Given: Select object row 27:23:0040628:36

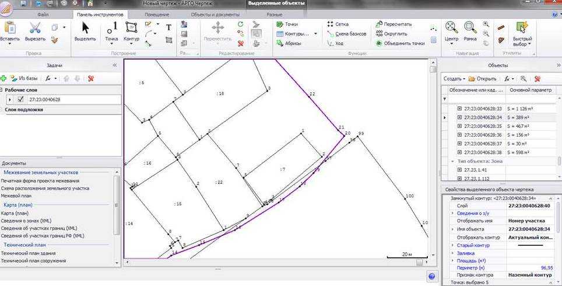Looking at the screenshot, I should coord(482,135).
